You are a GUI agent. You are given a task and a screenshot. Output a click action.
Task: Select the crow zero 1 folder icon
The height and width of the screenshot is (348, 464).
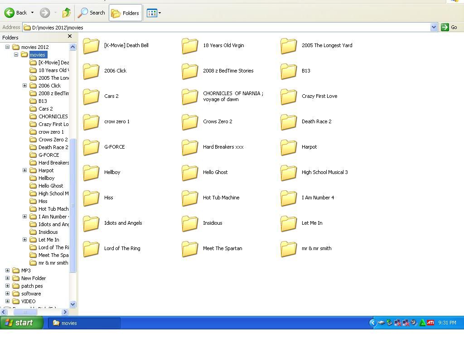point(91,122)
